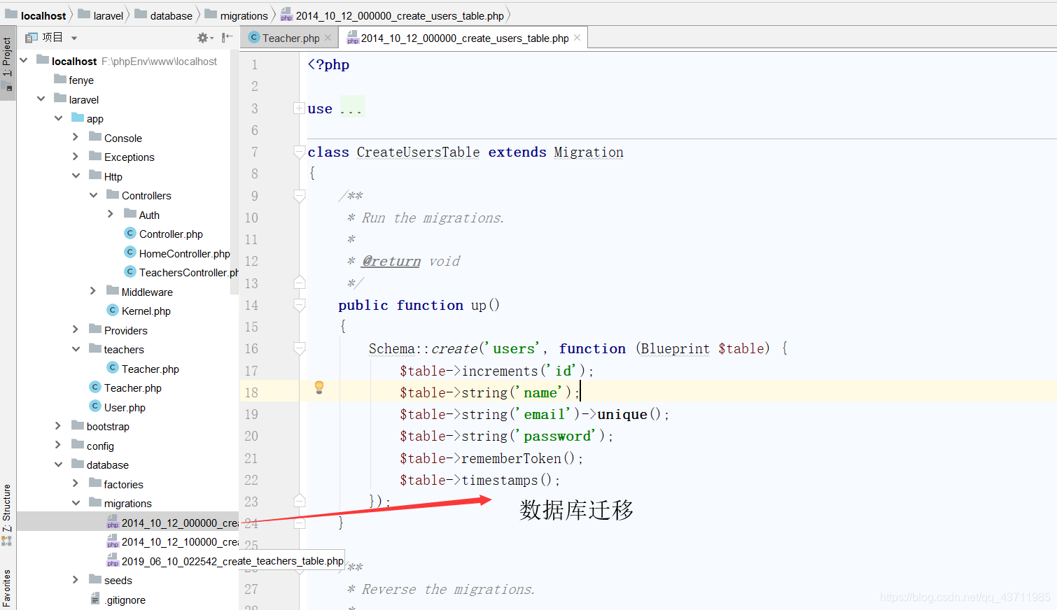Viewport: 1057px width, 610px height.
Task: Collapse the app folder arrow
Action: pos(59,118)
